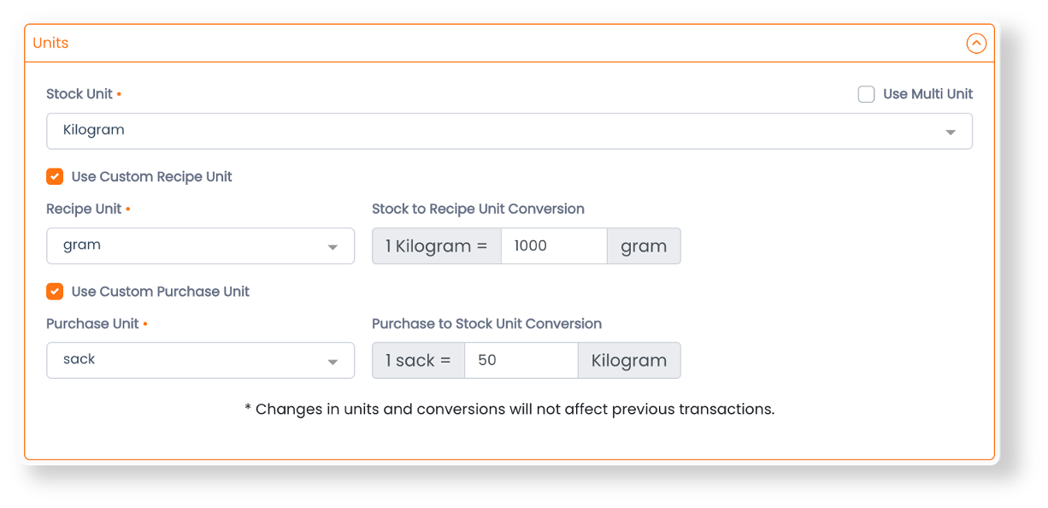The height and width of the screenshot is (508, 1048).
Task: Click the 50 purchase conversion field
Action: (x=521, y=360)
